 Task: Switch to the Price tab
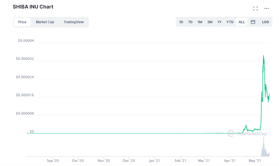point(22,22)
